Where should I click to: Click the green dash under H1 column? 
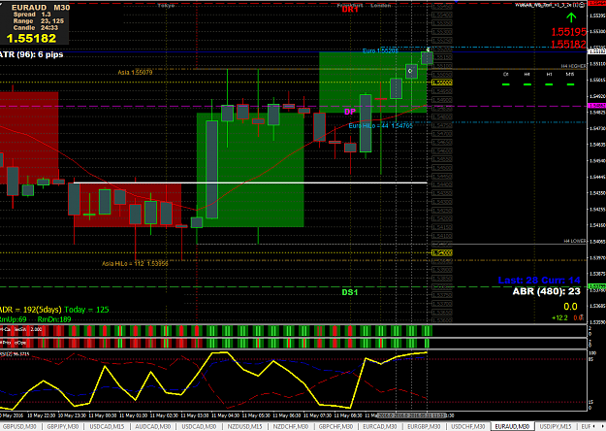(549, 84)
